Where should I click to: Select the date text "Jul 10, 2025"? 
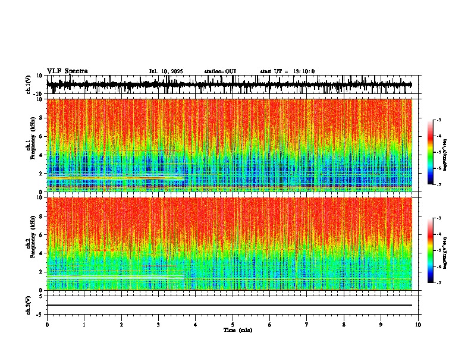166,71
